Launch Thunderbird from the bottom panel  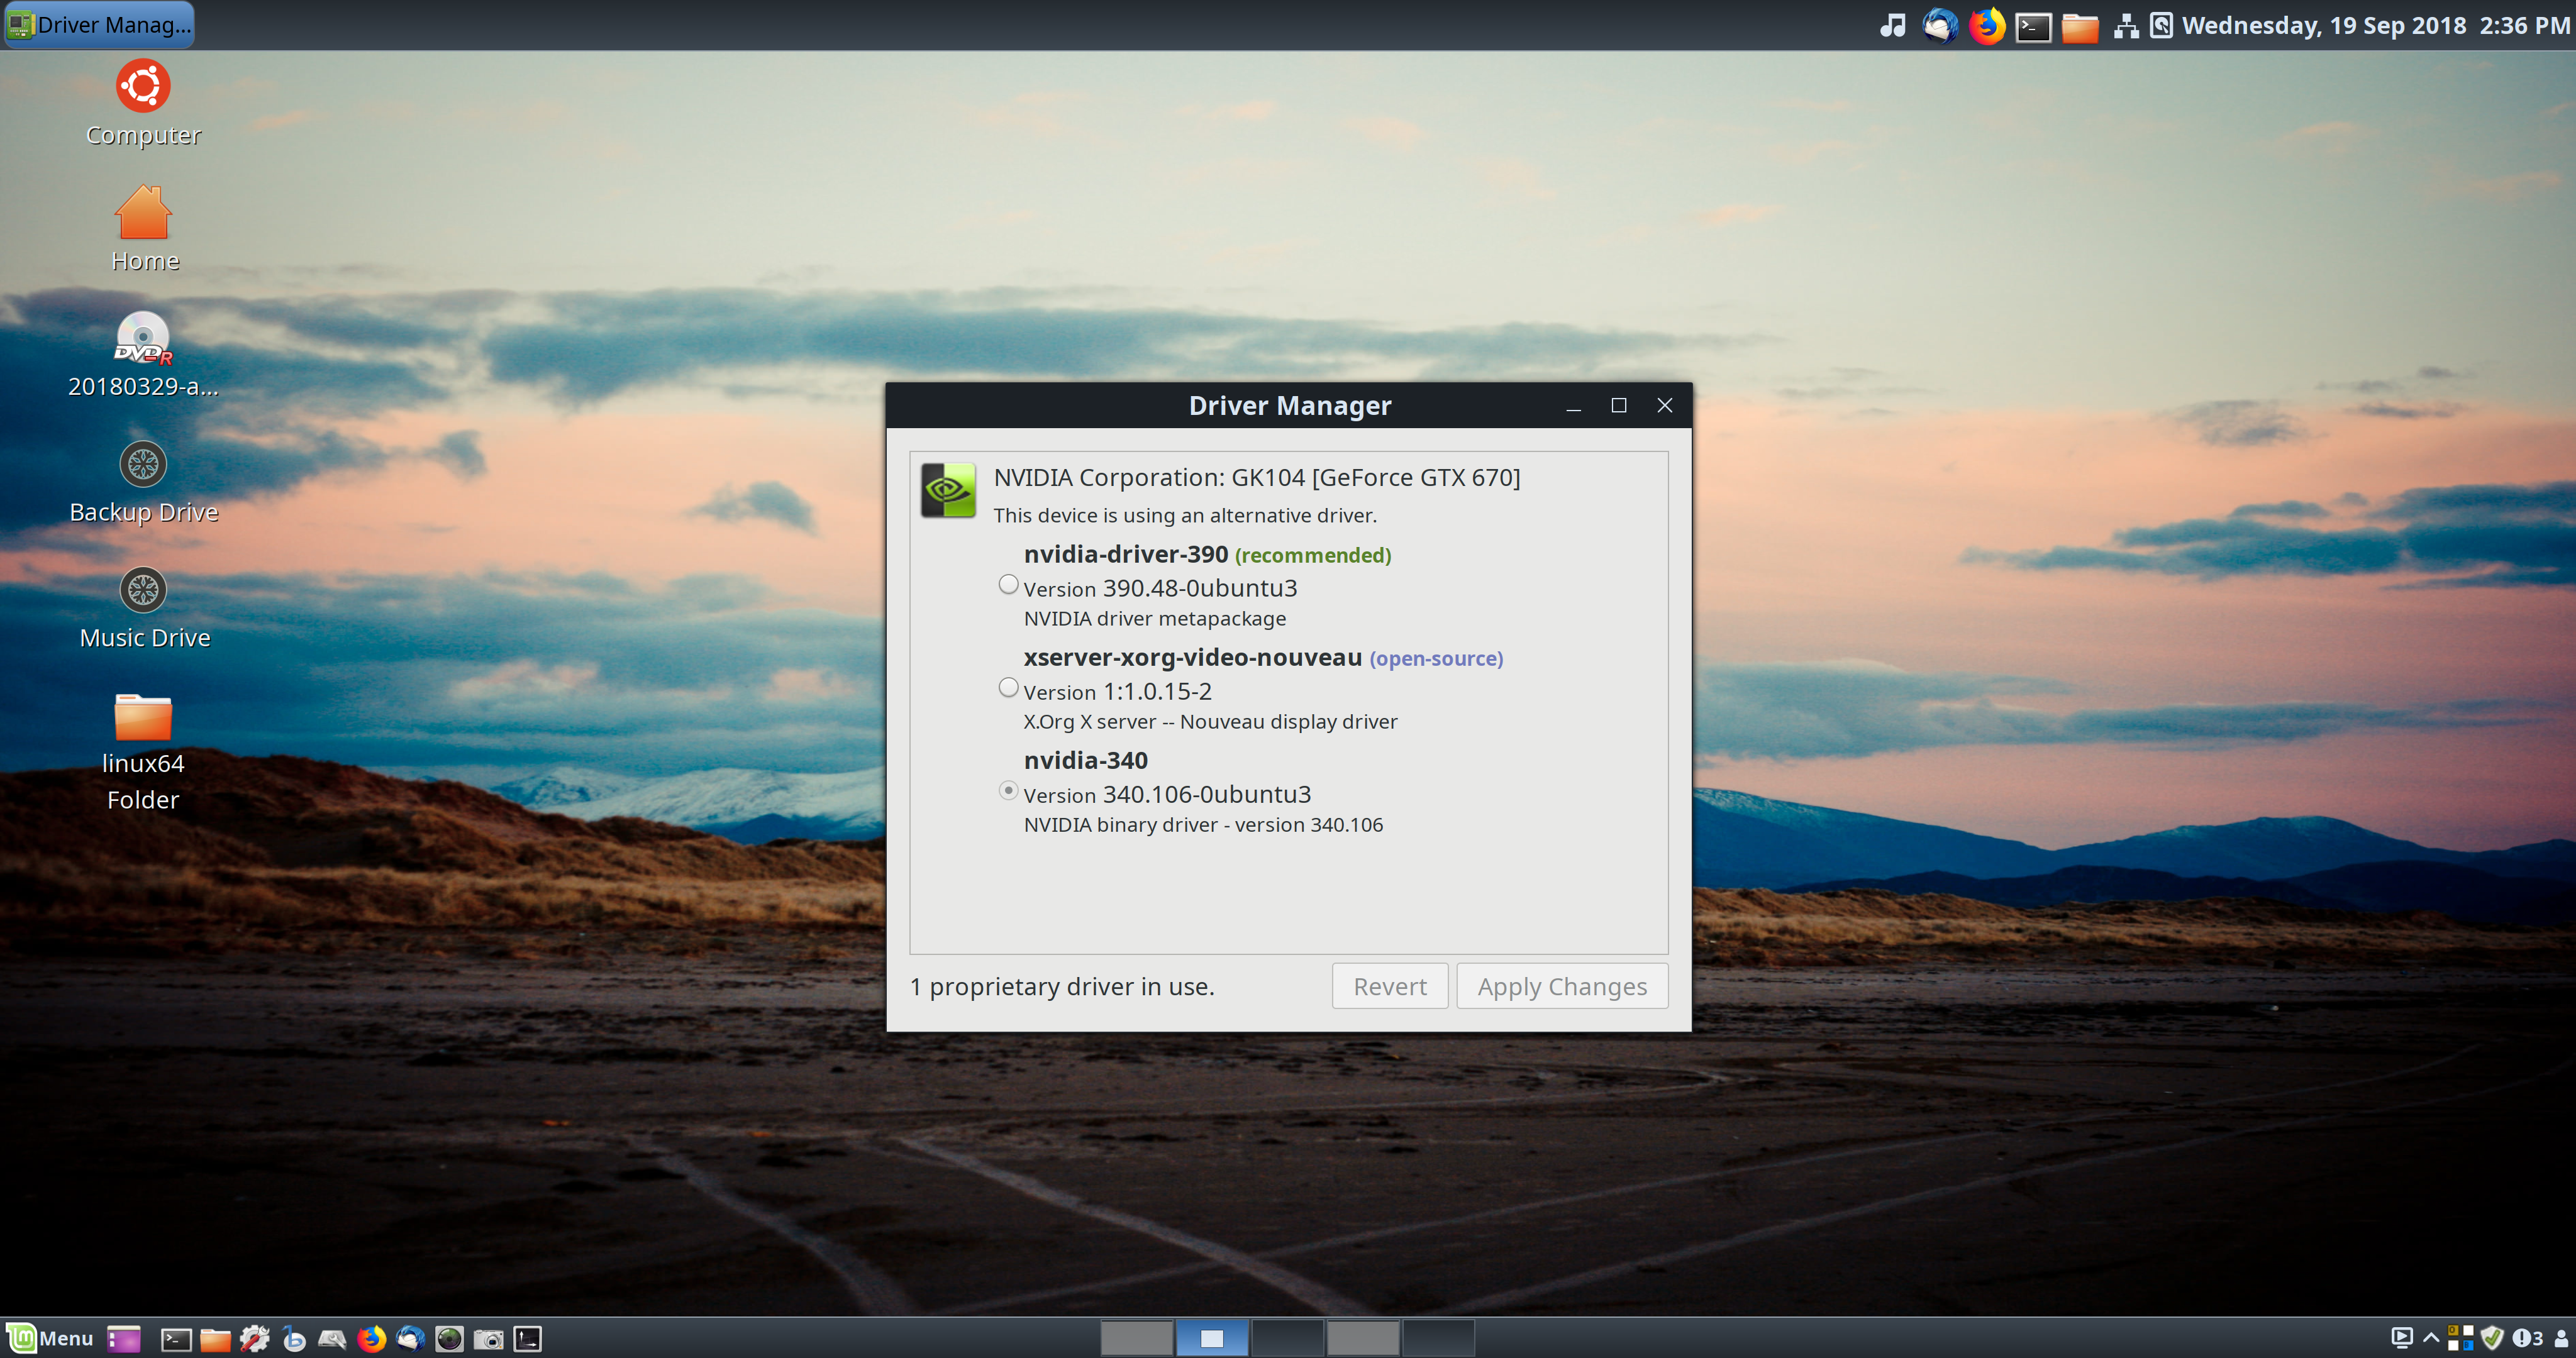pos(410,1338)
